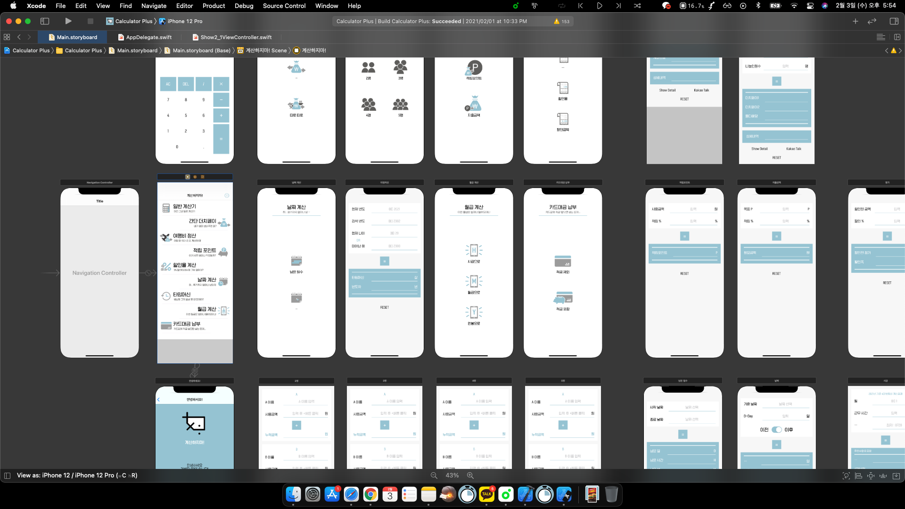Viewport: 905px width, 509px height.
Task: Open the Library plus button
Action: coord(856,21)
